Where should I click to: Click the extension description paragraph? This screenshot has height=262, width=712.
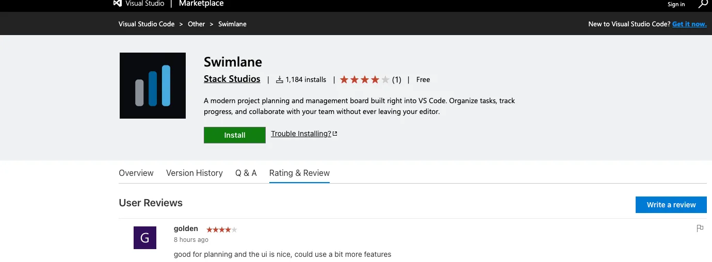pos(360,106)
